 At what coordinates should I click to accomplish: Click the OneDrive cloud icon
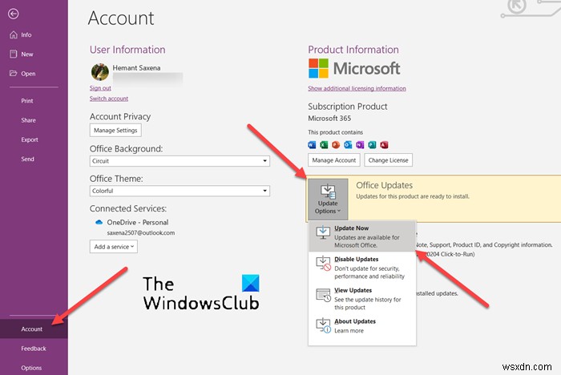coord(99,222)
